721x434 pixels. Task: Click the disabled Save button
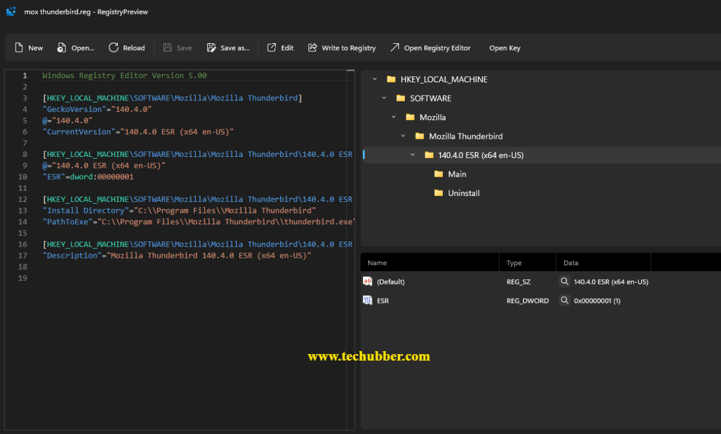178,48
